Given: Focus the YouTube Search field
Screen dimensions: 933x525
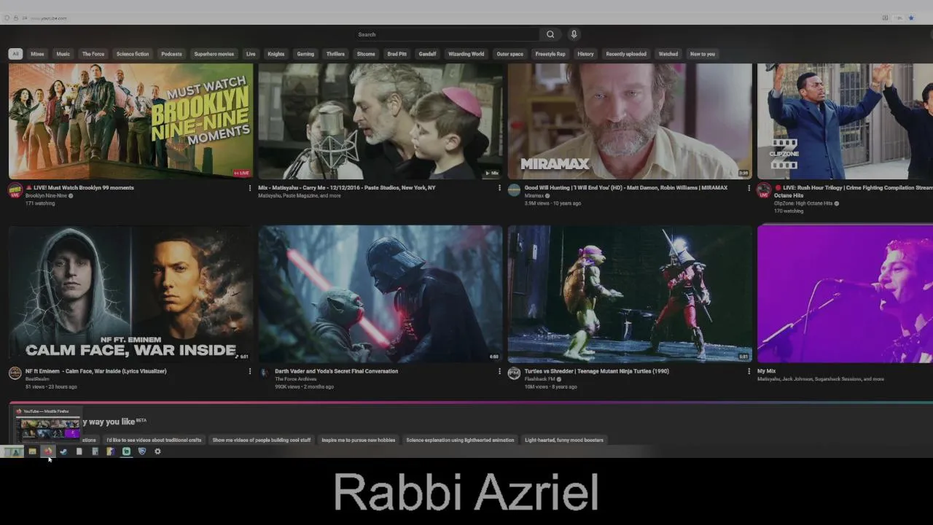Looking at the screenshot, I should pos(447,34).
